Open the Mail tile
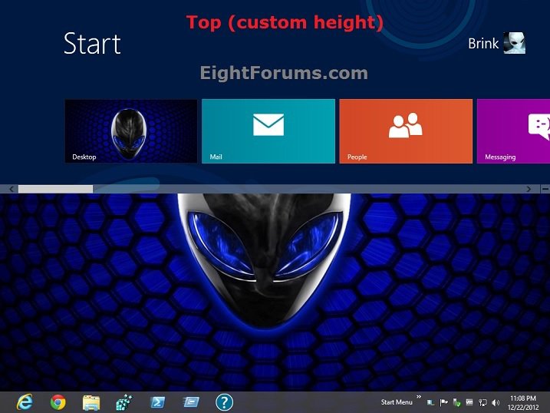This screenshot has height=413, width=550. (x=268, y=131)
